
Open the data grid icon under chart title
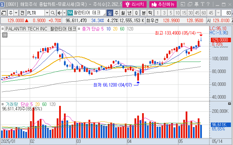(x=5, y=35)
